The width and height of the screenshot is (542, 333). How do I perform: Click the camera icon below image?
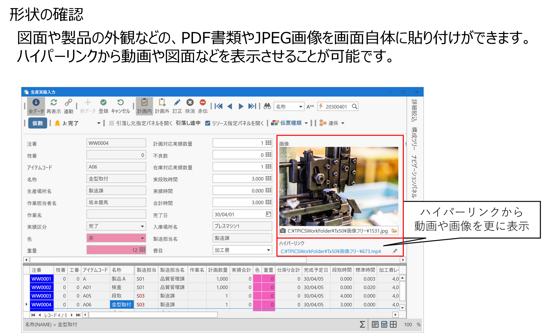point(283,231)
